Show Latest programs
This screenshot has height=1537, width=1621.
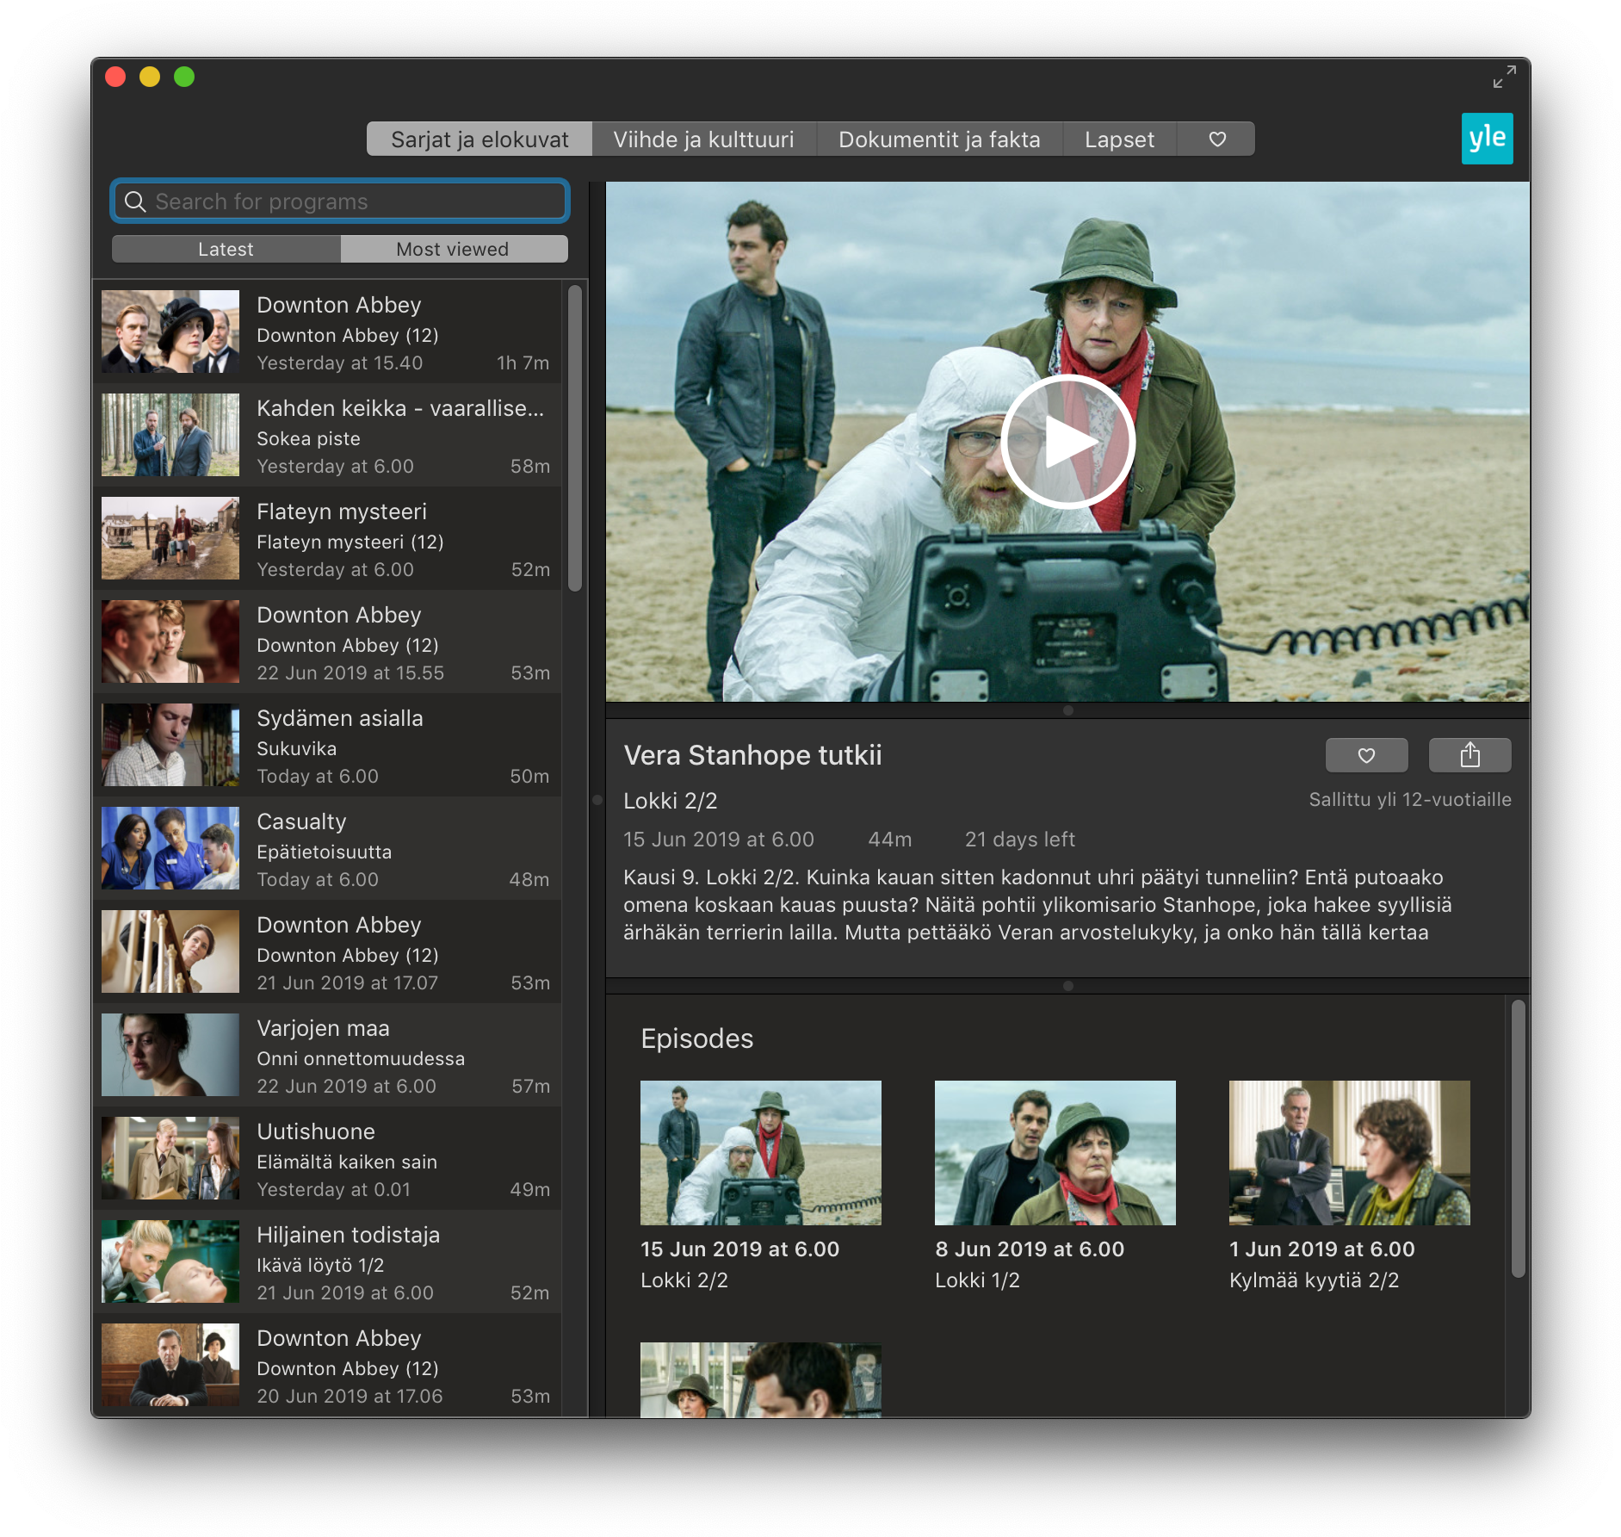coord(226,249)
